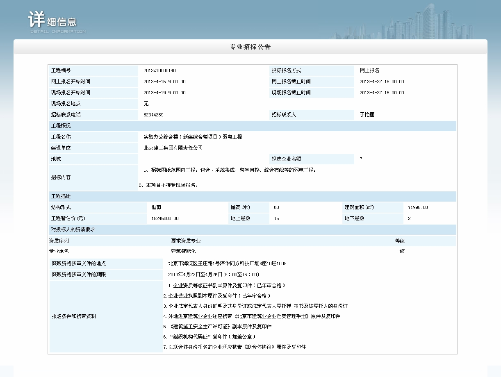501x377 pixels.
Task: Click the prequalification document address text
Action: coord(227,264)
